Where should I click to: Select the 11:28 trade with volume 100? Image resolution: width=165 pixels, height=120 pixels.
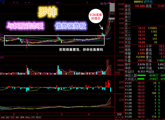coord(145,93)
